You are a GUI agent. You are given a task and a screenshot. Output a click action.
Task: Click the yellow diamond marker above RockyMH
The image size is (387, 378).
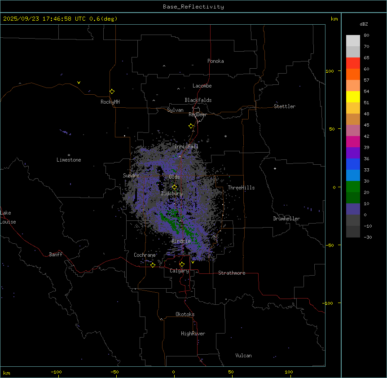(112, 91)
